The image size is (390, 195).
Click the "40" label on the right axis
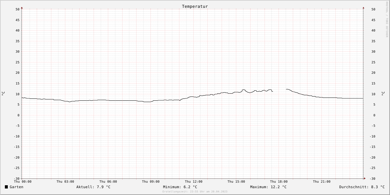(x=373, y=31)
